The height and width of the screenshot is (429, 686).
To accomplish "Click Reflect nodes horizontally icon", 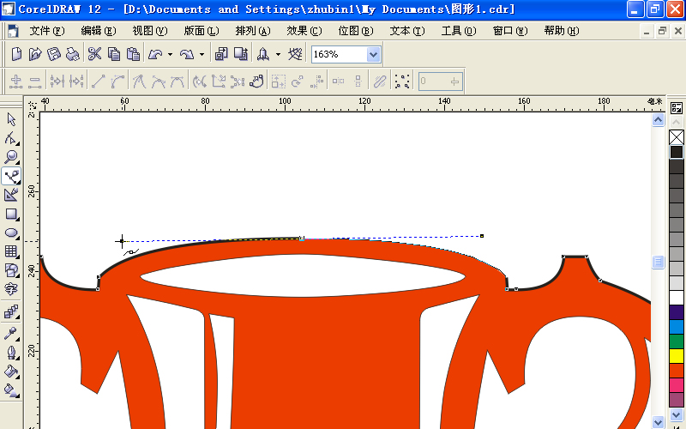I will (x=338, y=82).
